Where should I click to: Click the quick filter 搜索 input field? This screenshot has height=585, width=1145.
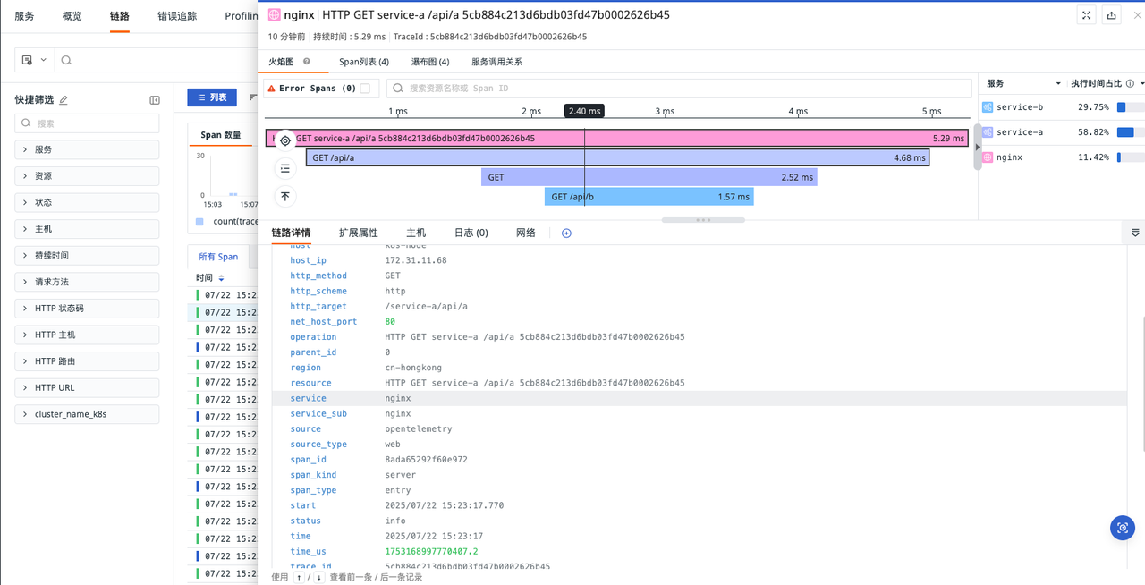87,123
